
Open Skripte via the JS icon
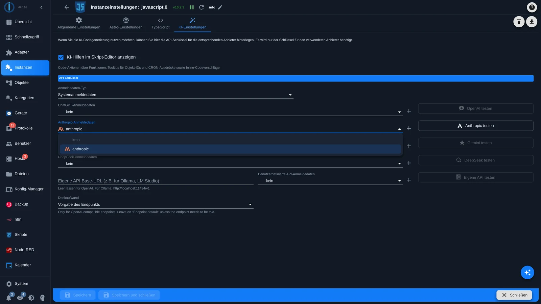coord(9,235)
